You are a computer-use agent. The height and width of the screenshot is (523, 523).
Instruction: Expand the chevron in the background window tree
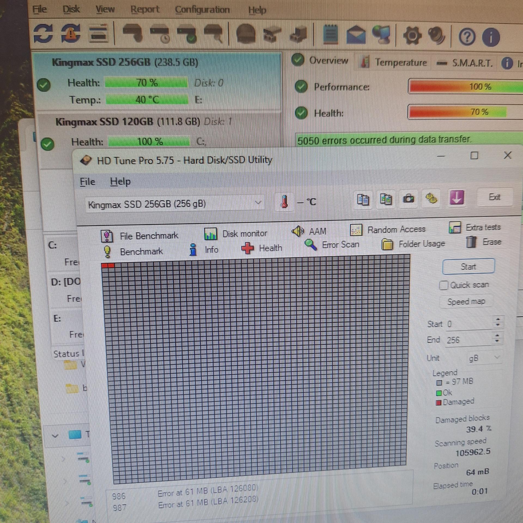tap(55, 436)
